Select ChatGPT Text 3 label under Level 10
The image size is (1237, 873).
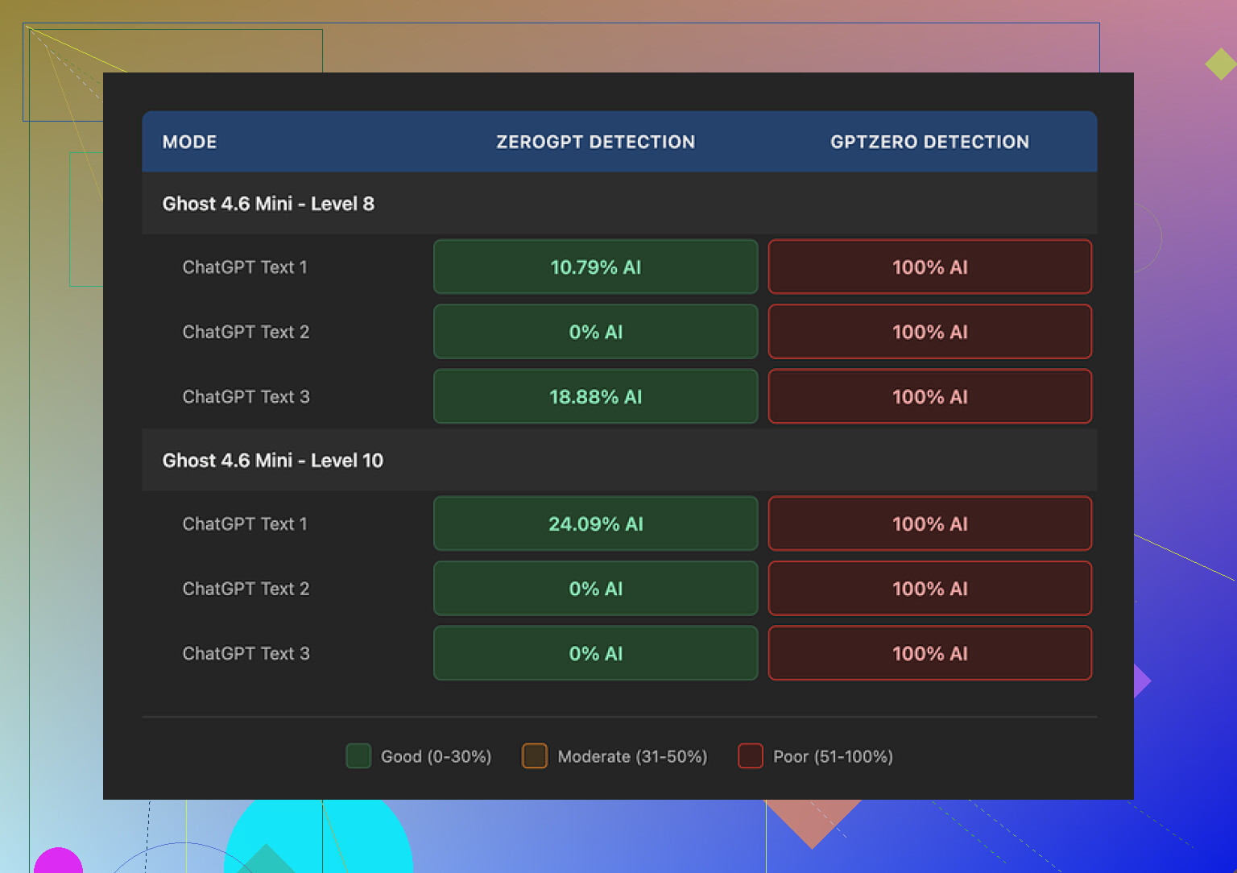tap(246, 654)
